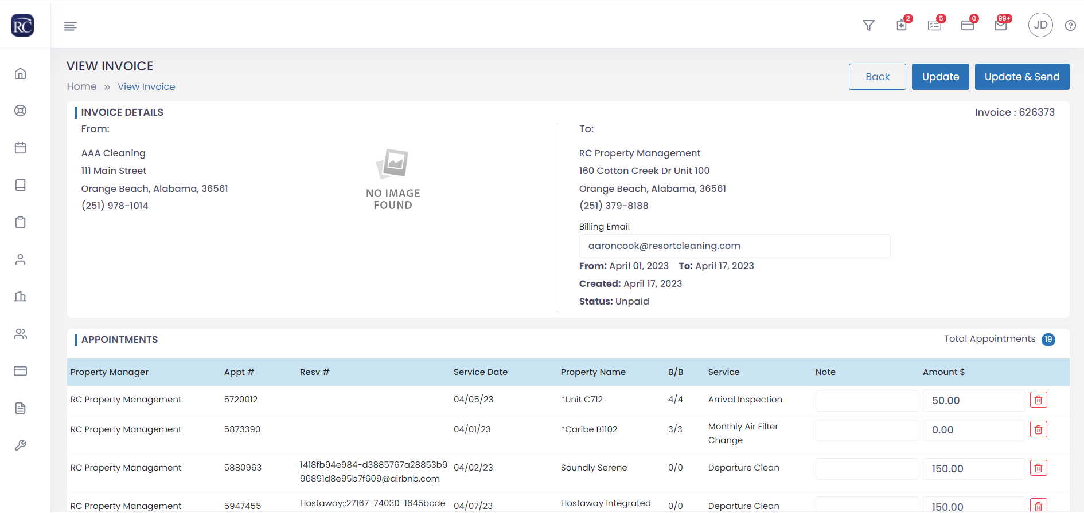Screen dimensions: 1084x513
Task: Open the credit card sidebar icon
Action: (21, 371)
